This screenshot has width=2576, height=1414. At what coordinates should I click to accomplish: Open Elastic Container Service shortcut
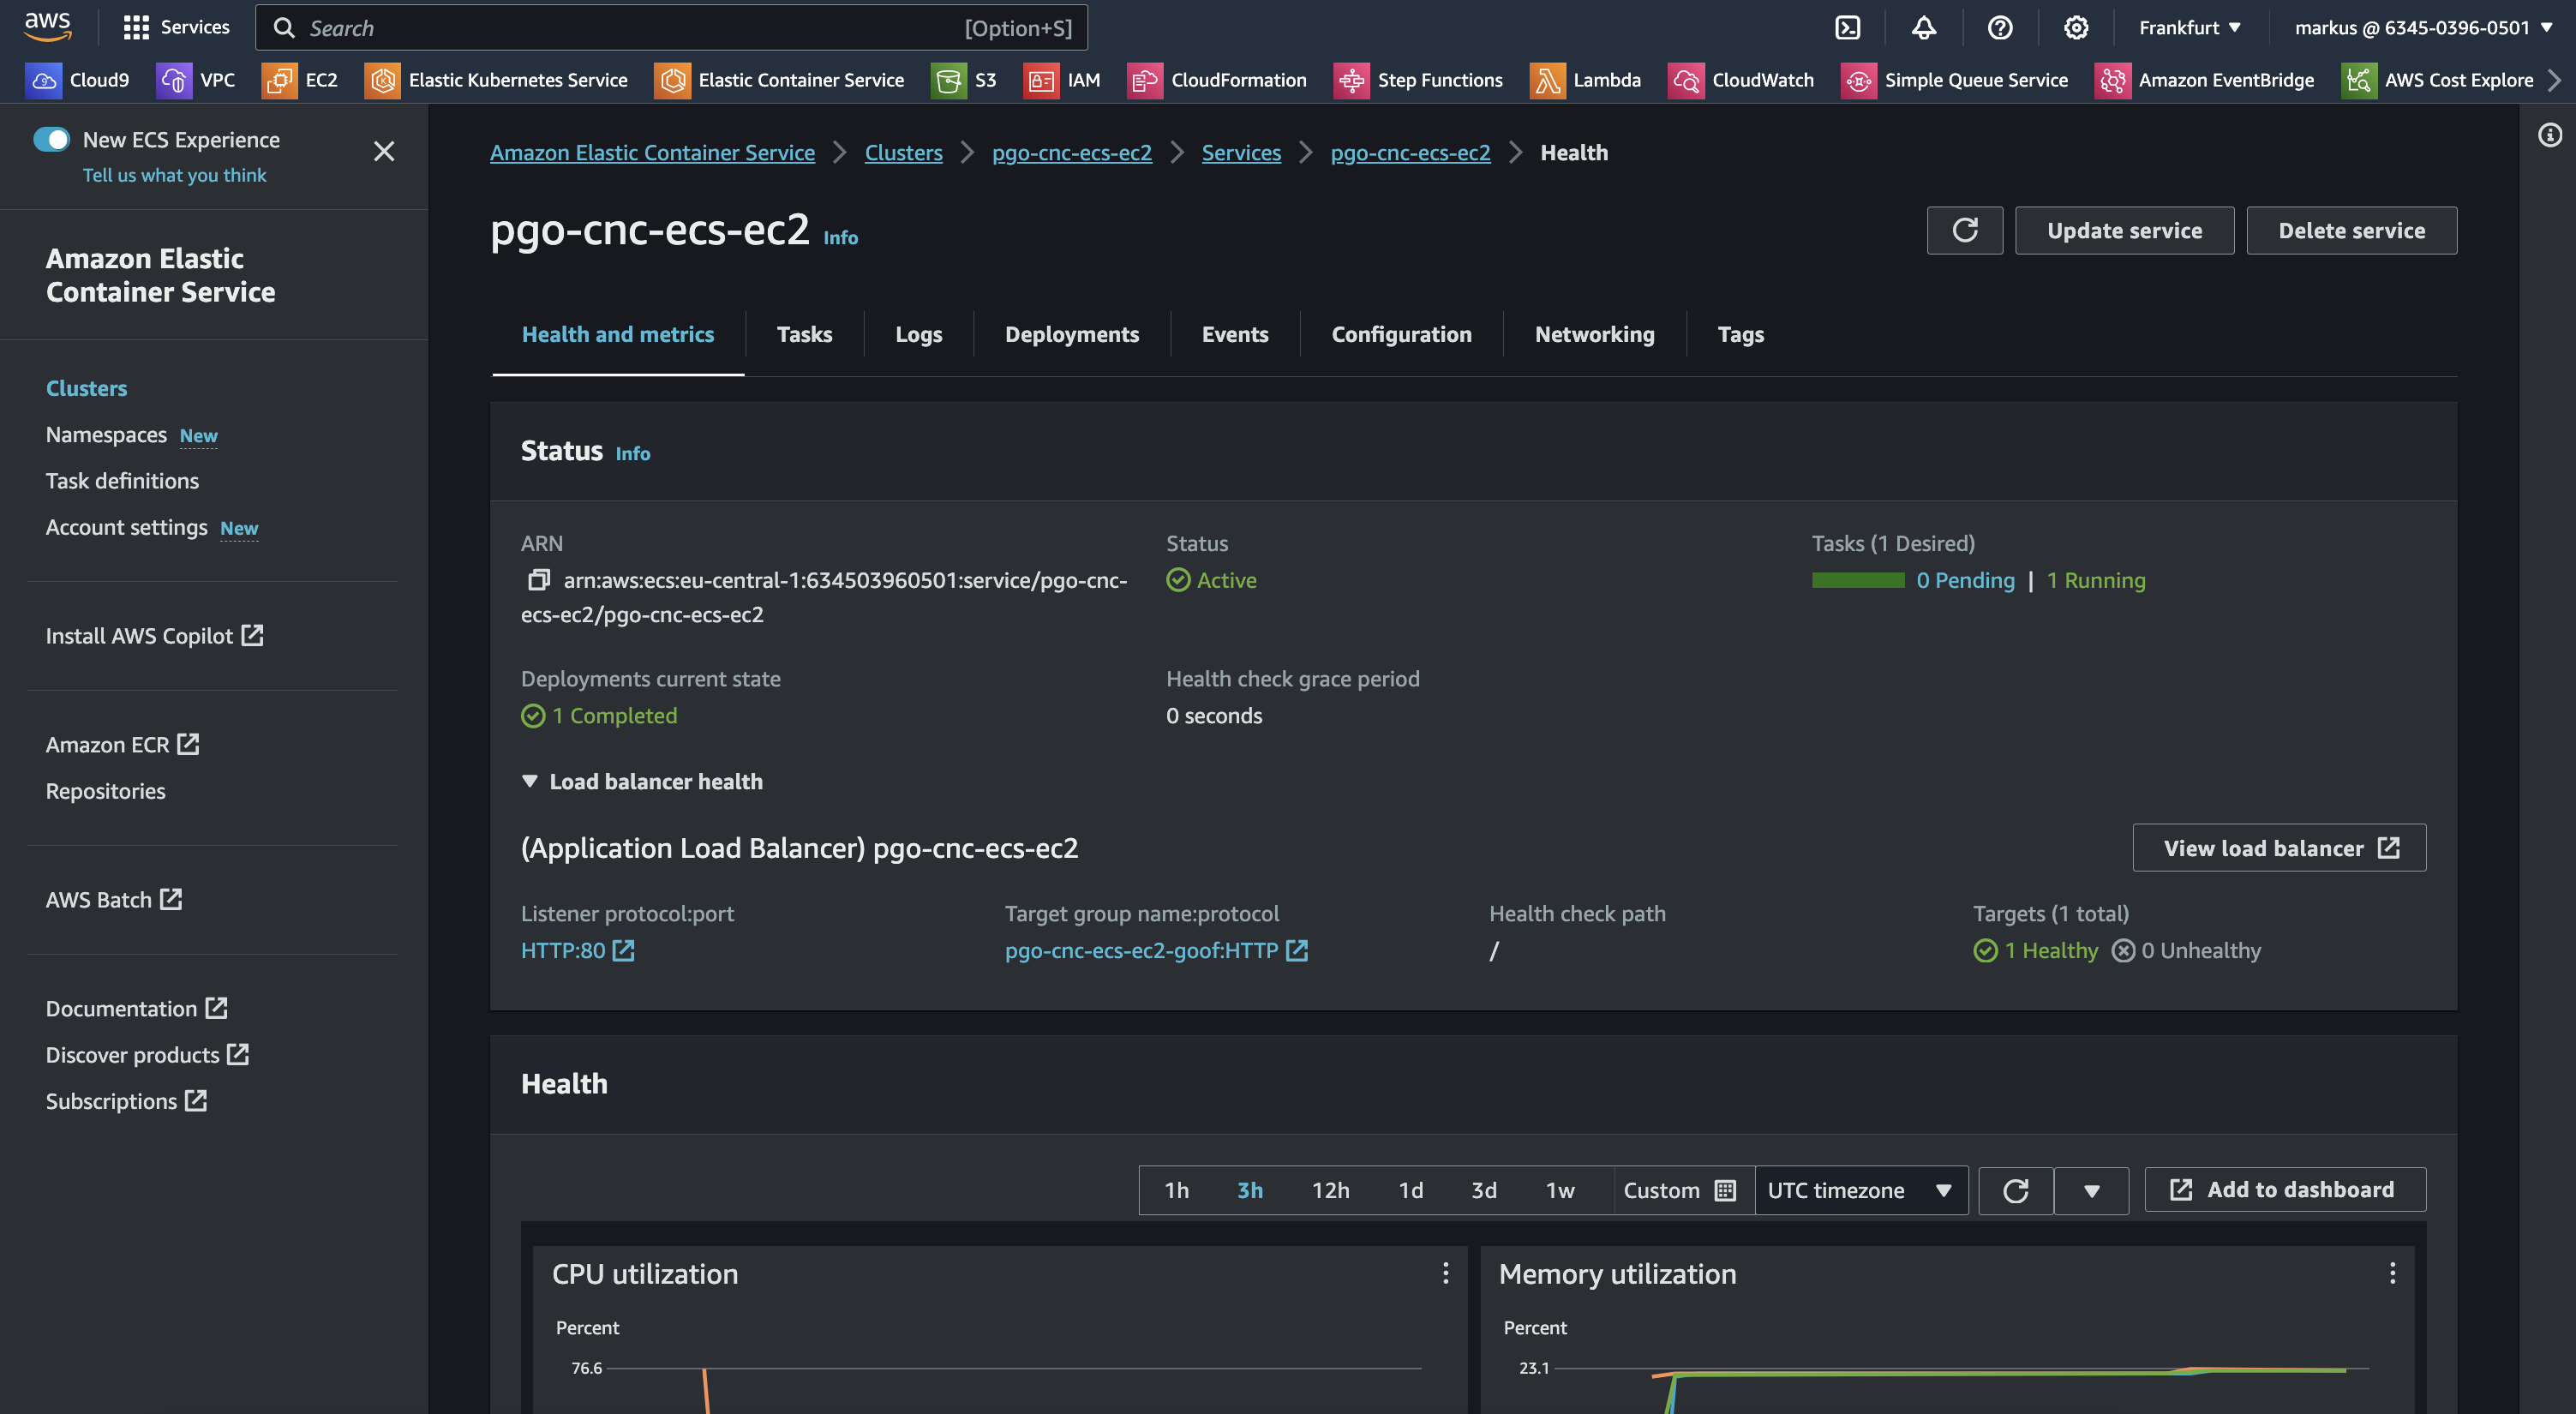(x=780, y=80)
